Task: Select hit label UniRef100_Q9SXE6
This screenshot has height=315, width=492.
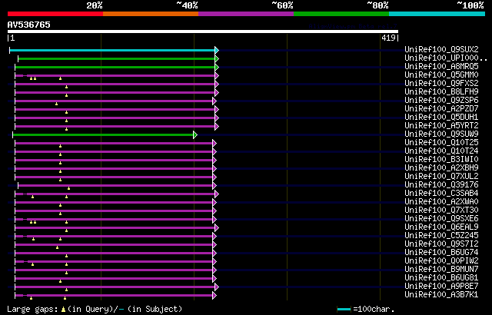Action: coord(441,219)
